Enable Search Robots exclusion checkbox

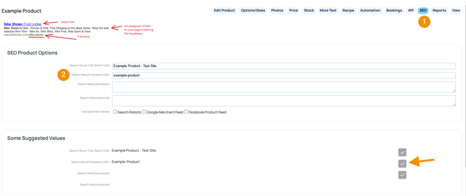pos(115,112)
